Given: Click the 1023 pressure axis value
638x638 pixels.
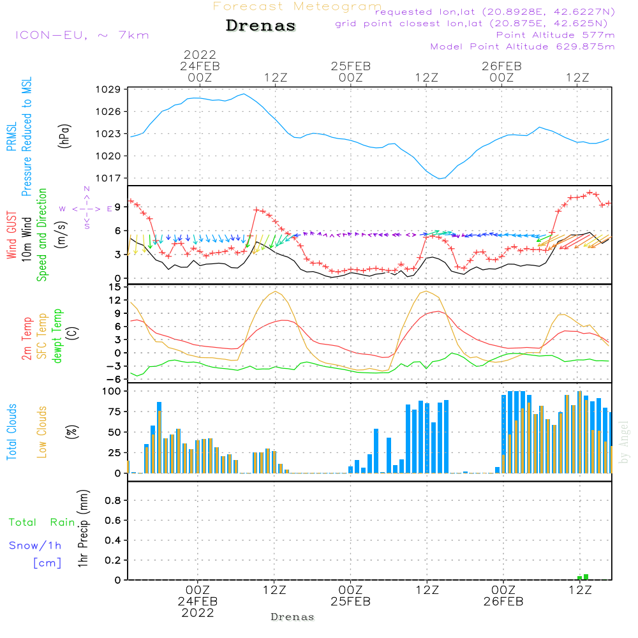Looking at the screenshot, I should tap(108, 134).
